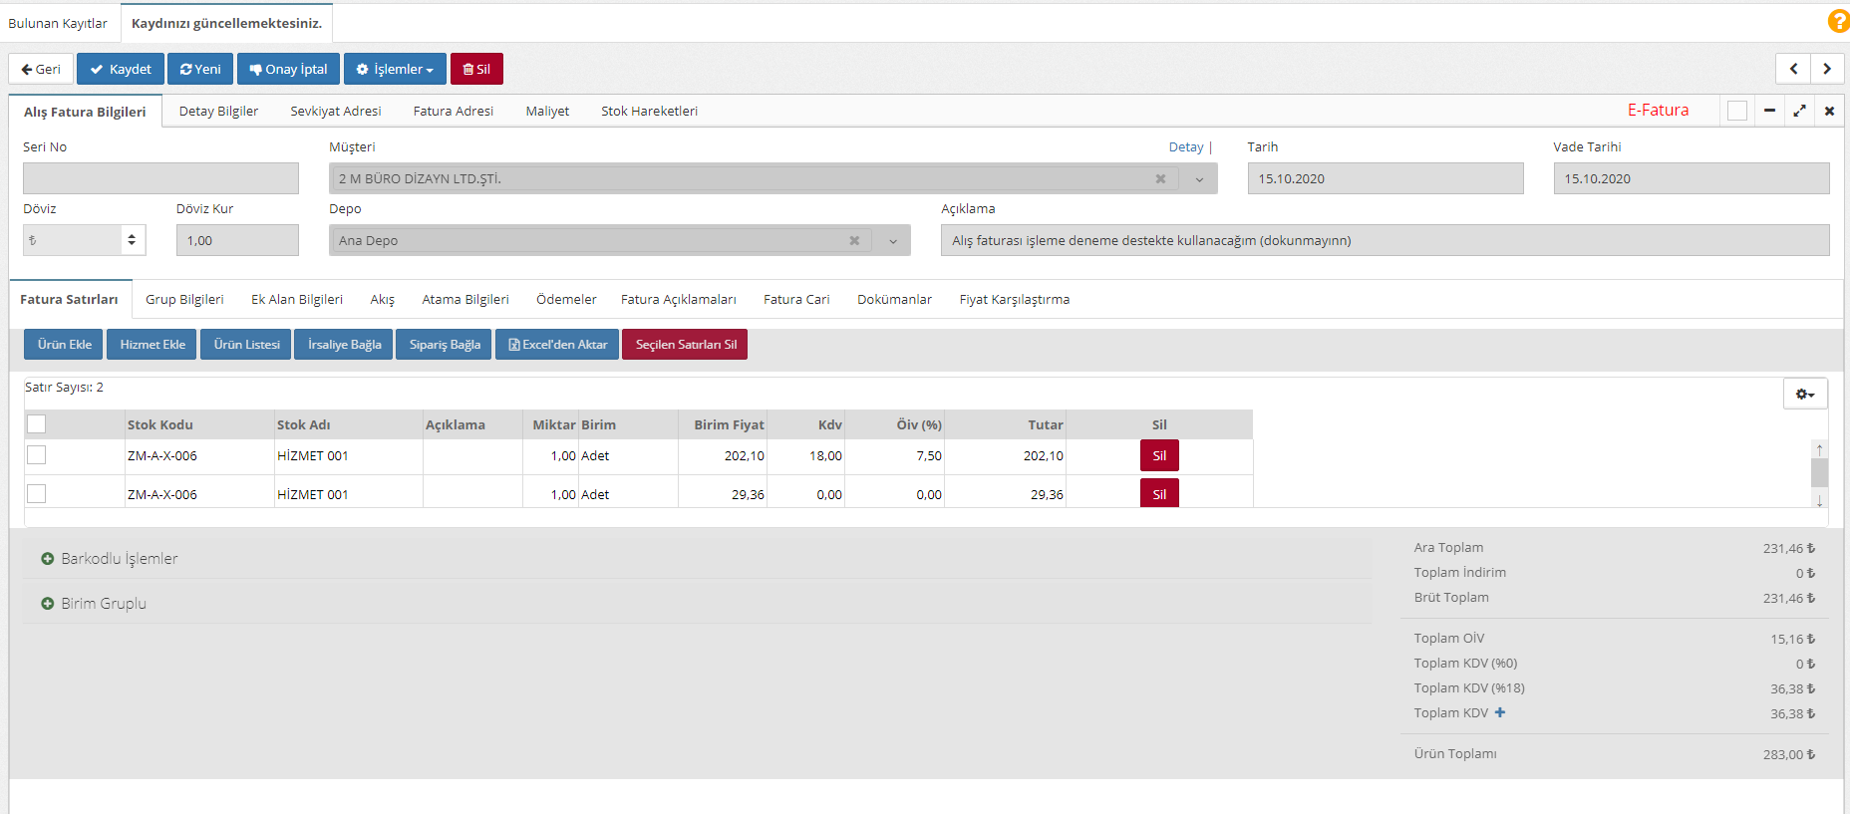This screenshot has width=1850, height=814.
Task: Go to the next record arrow
Action: pyautogui.click(x=1827, y=69)
